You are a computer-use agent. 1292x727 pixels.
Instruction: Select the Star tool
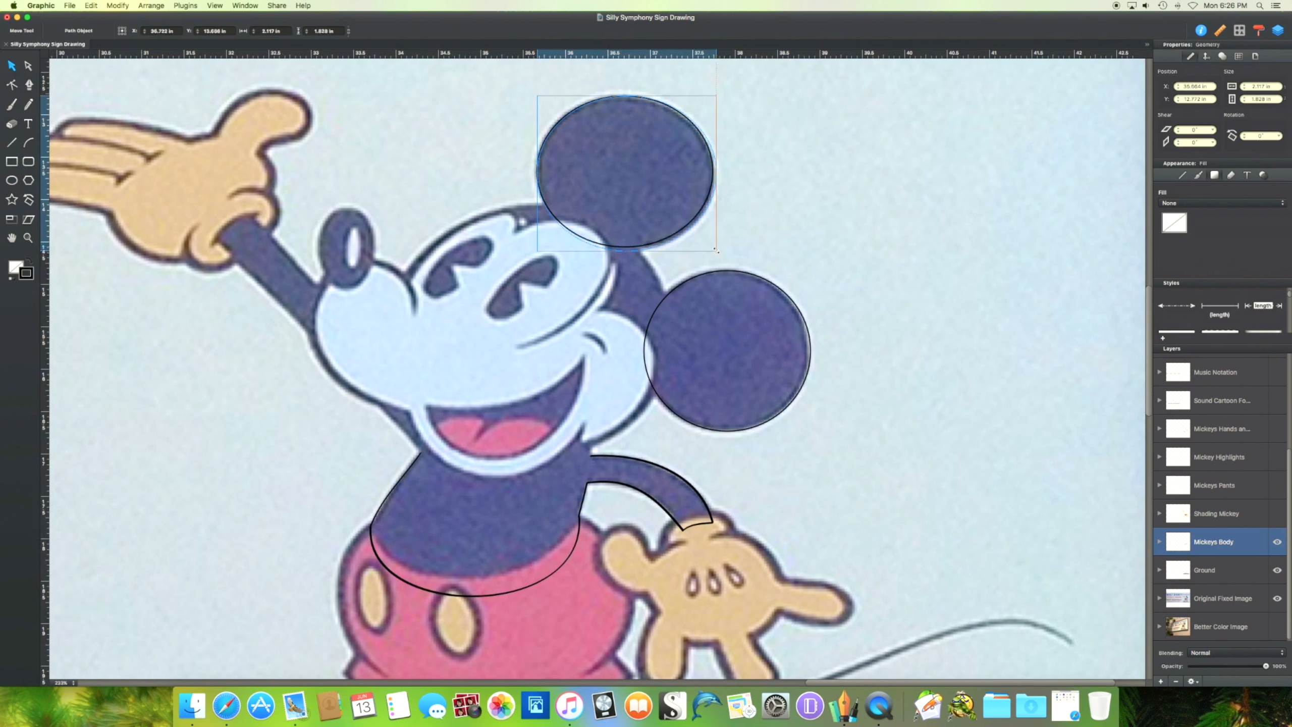[x=12, y=199]
